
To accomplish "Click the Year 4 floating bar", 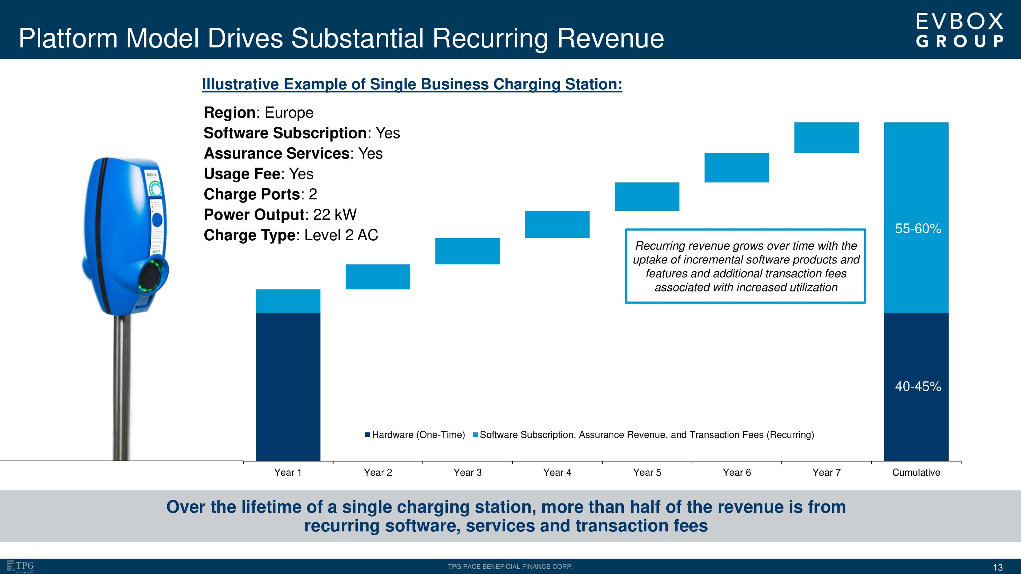I will click(x=557, y=225).
